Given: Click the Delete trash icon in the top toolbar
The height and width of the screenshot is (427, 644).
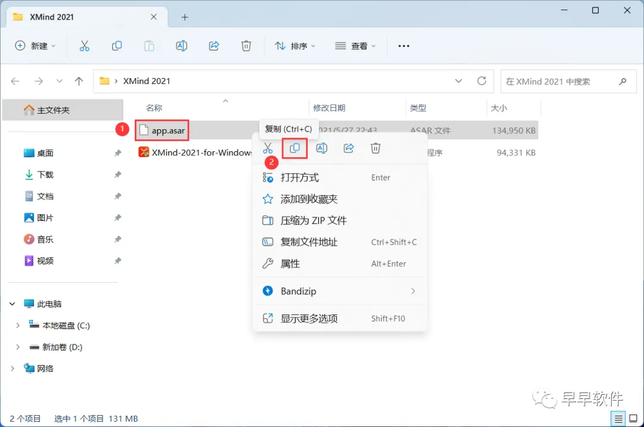Looking at the screenshot, I should (246, 46).
